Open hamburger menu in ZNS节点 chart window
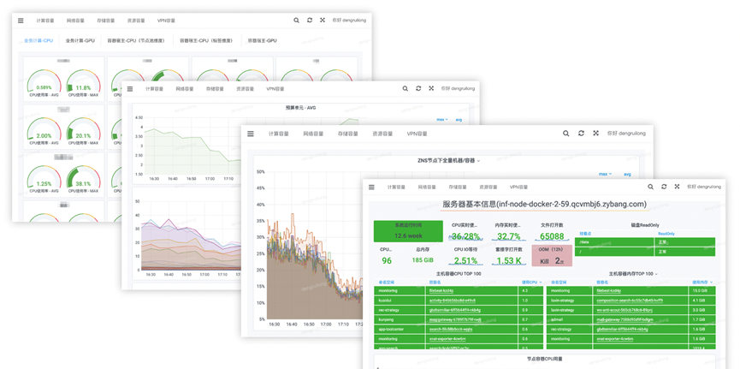 (251, 134)
